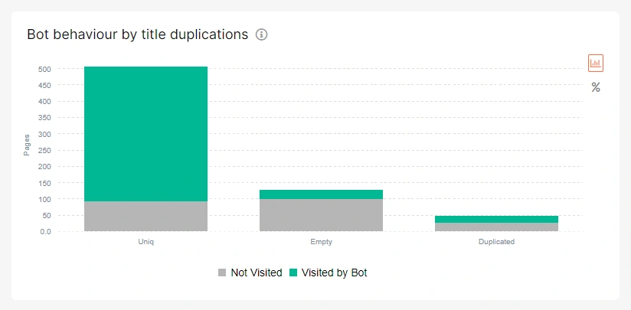
Task: Select green segment of Duplicated bar
Action: coord(496,219)
